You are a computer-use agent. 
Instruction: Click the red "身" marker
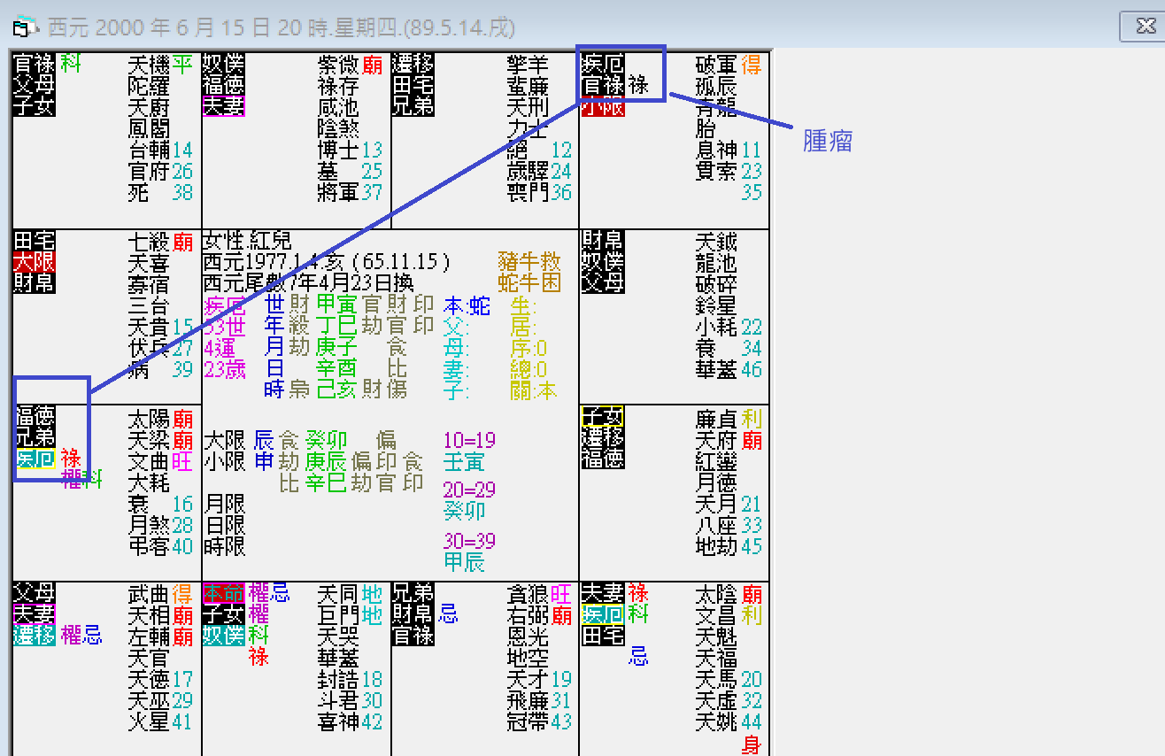pyautogui.click(x=752, y=744)
